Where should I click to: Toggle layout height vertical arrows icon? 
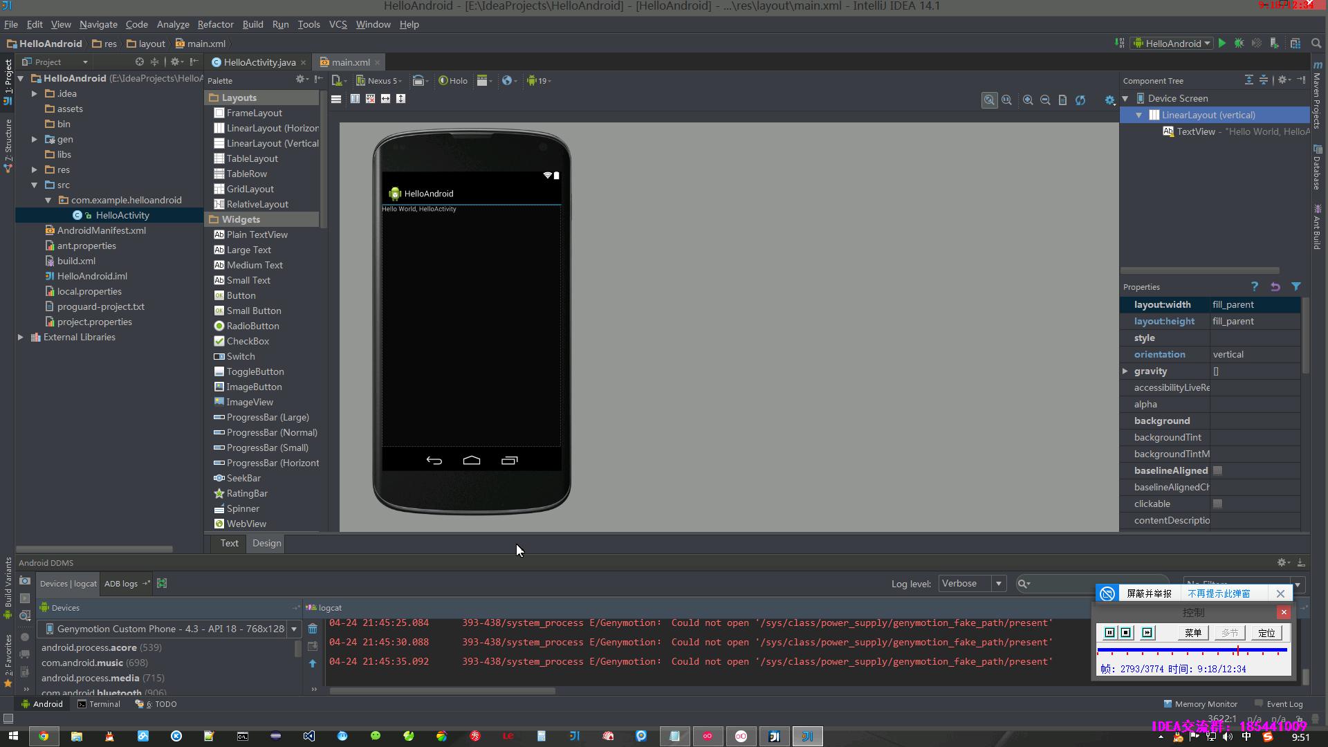pos(400,99)
